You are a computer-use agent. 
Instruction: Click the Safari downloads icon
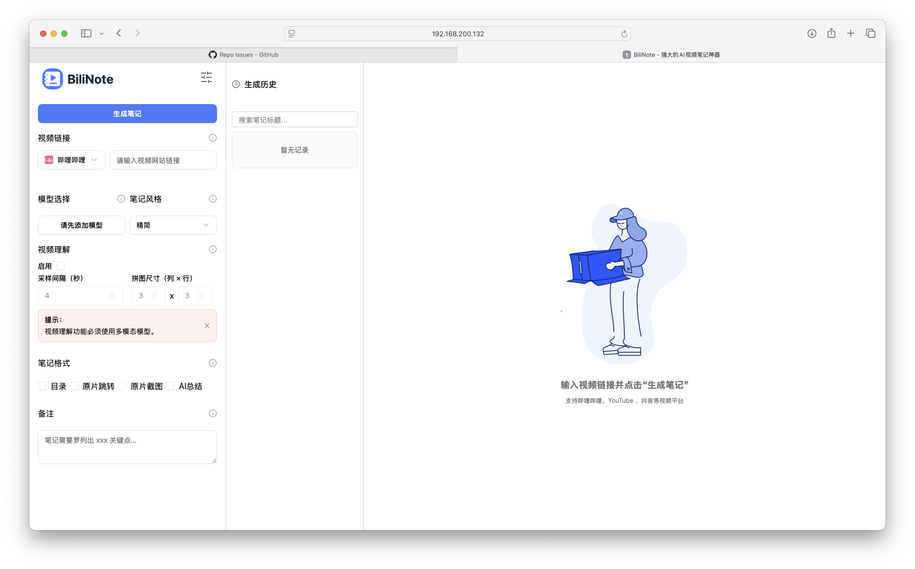(x=812, y=34)
